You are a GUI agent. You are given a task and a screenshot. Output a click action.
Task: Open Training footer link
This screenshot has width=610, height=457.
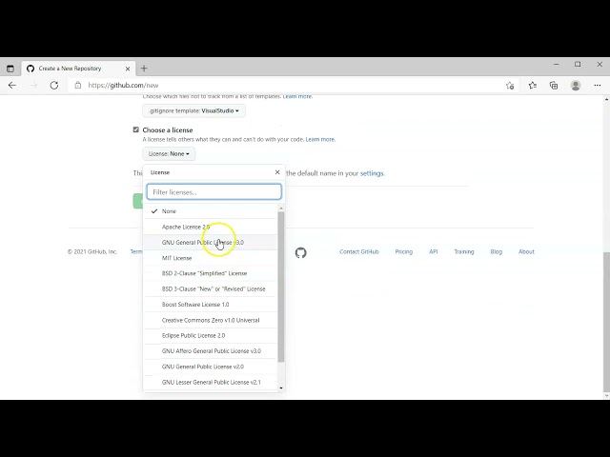coord(464,251)
